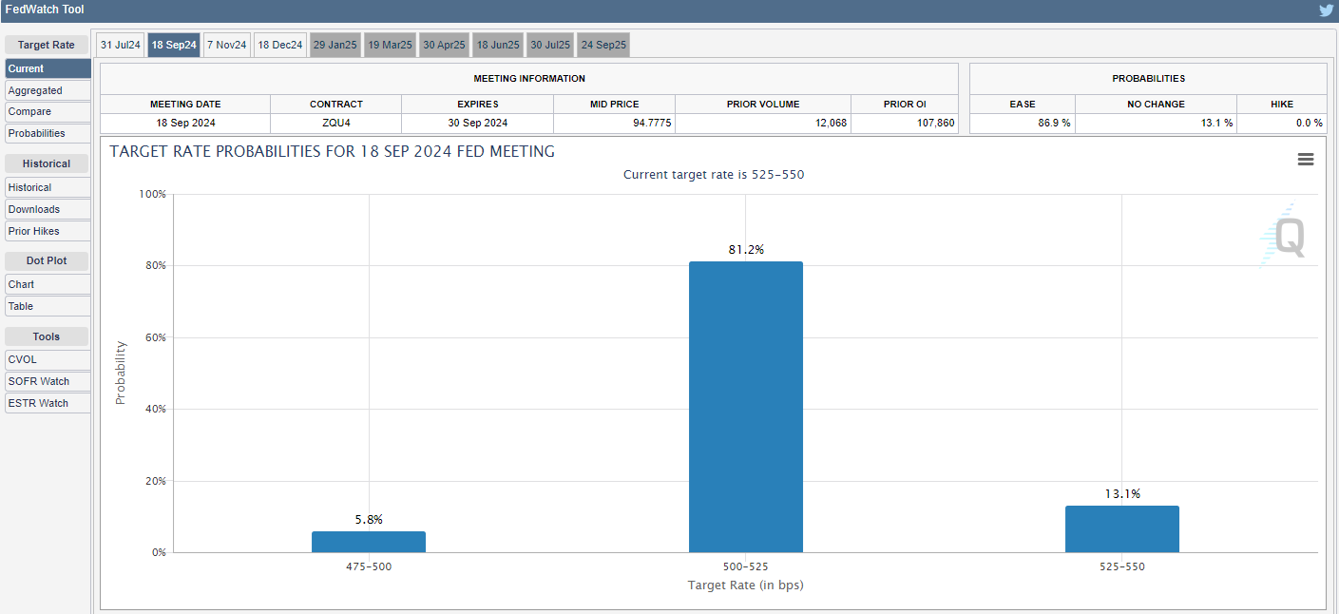
Task: Click the 475-500 probability bar
Action: 369,542
